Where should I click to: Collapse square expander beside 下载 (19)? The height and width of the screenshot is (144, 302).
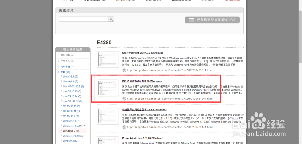tap(59, 72)
